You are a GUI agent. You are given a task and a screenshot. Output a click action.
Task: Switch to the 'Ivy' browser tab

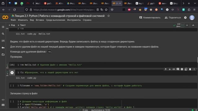[x=140, y=3]
